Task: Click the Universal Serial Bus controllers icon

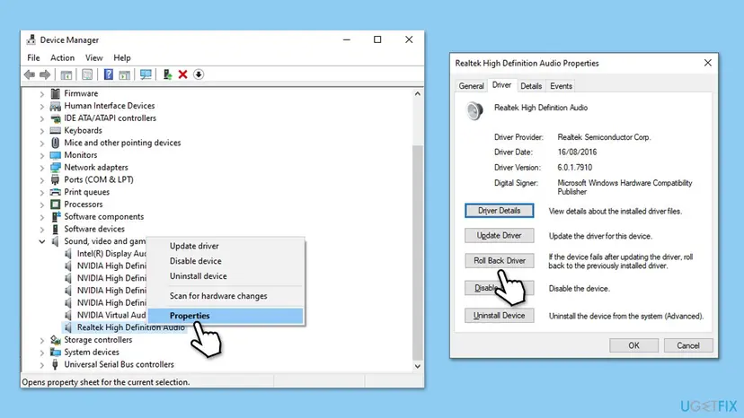Action: [x=55, y=364]
